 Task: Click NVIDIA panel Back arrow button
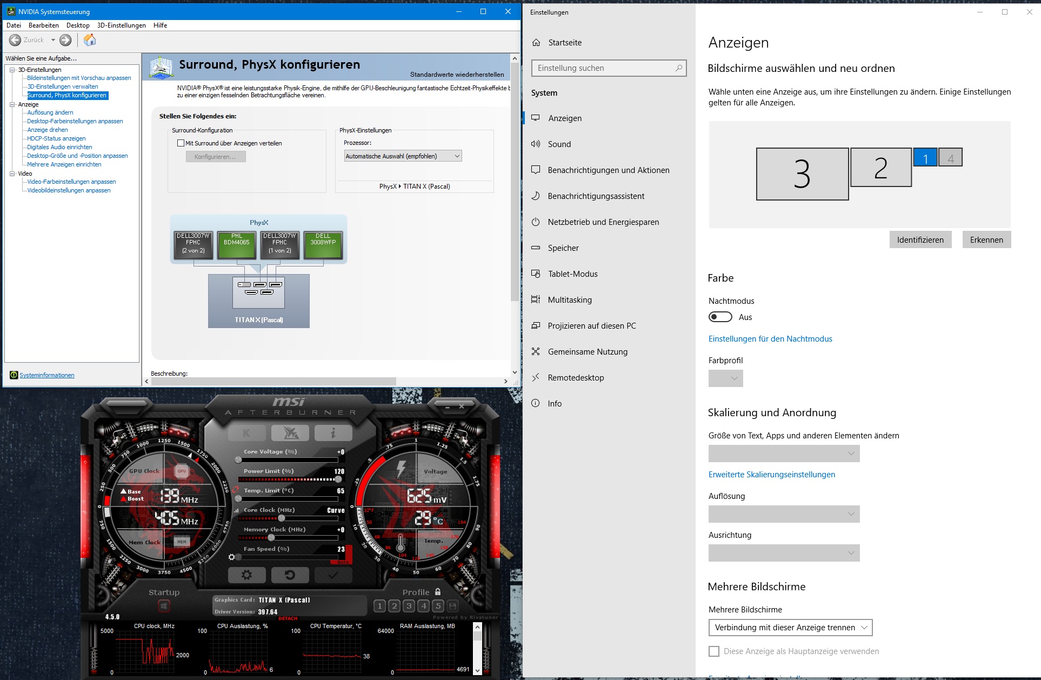(15, 40)
